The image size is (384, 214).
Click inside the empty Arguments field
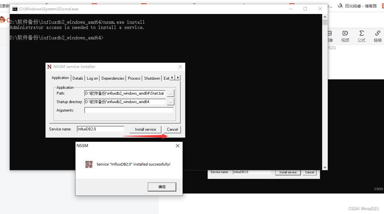click(129, 110)
